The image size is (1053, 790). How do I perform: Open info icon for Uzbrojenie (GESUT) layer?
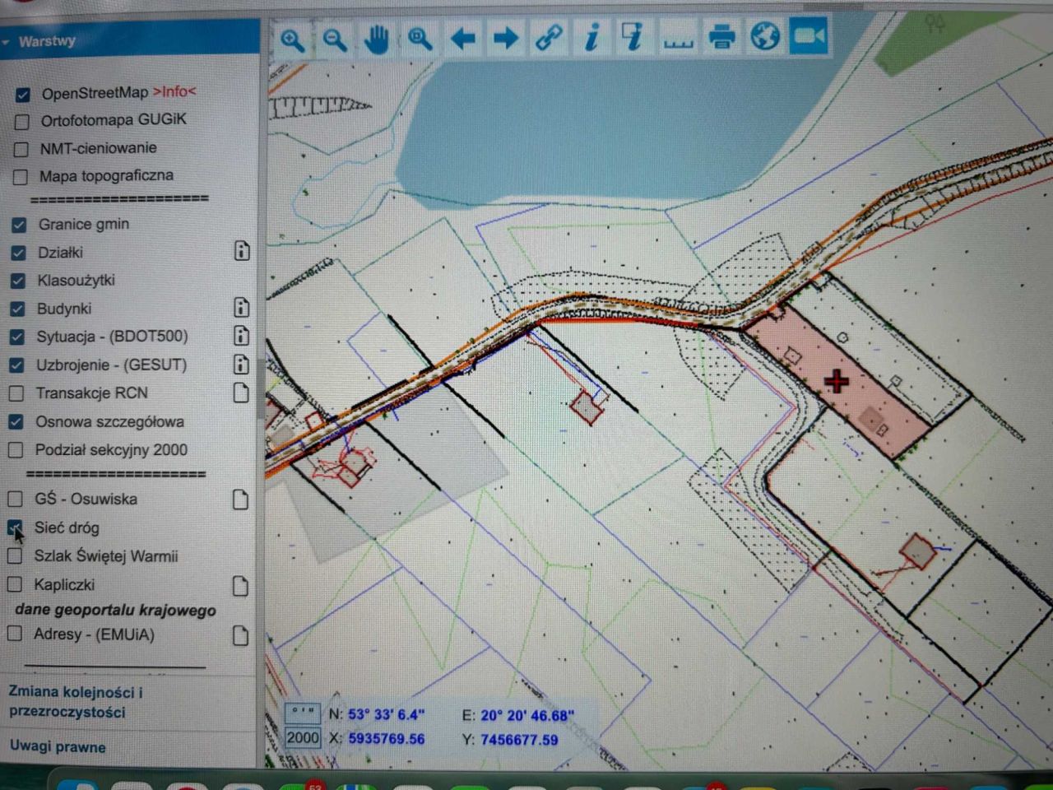[242, 364]
